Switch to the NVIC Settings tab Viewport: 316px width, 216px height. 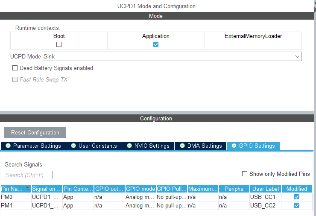click(x=148, y=146)
